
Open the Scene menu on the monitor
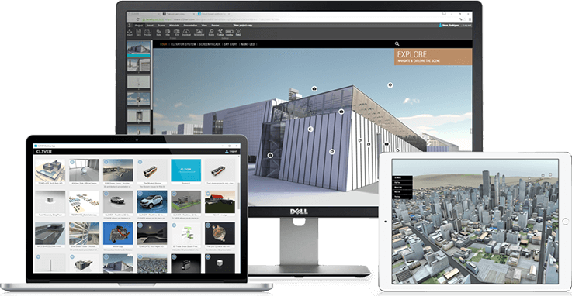click(161, 26)
